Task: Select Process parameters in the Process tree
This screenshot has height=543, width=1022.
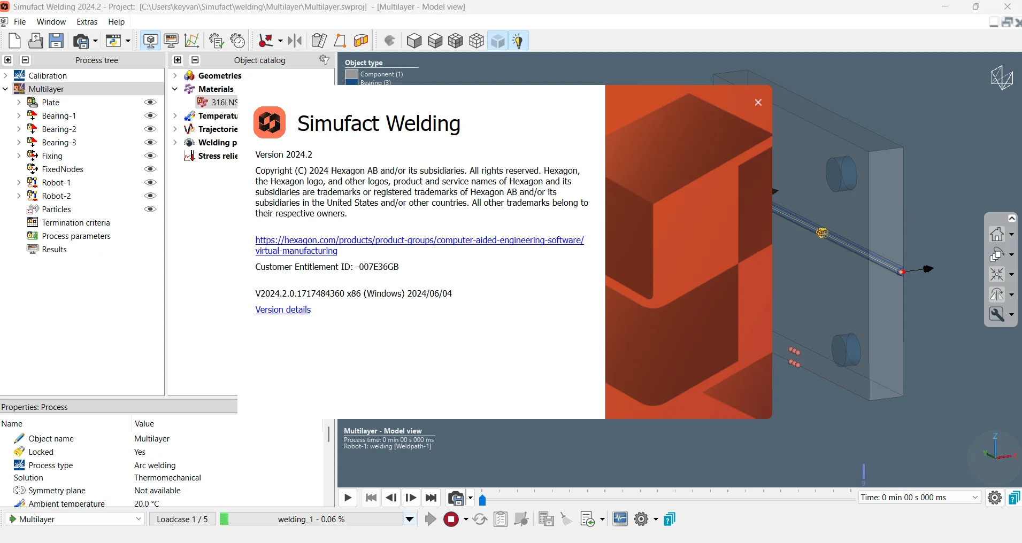Action: coord(76,236)
